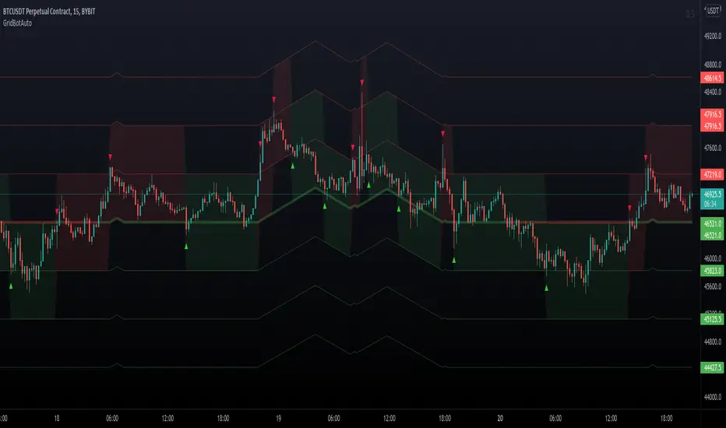
Task: Click date label 20 on time axis
Action: pyautogui.click(x=500, y=419)
